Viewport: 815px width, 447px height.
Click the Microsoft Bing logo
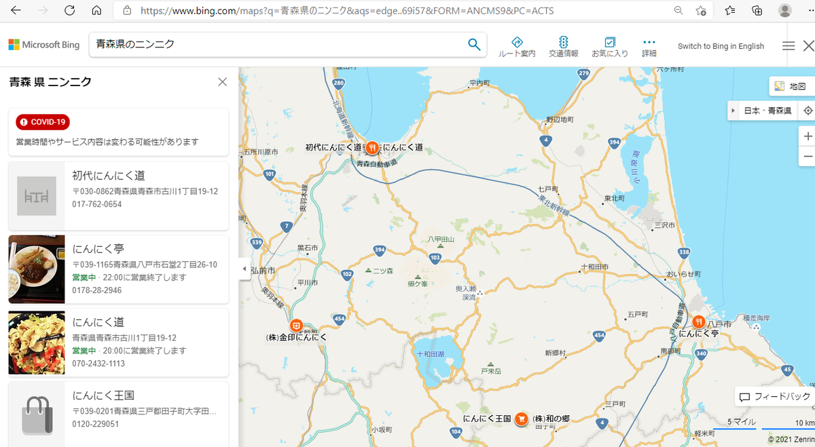point(44,45)
